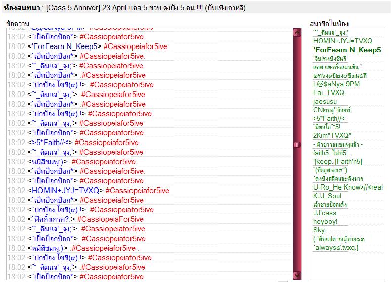Select member -.ตัวขาวอมชมพูแล้ว.- in the list
Screen dimensions: 392x282
click(337, 145)
